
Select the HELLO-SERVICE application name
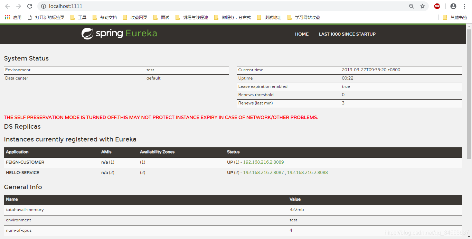[22, 173]
